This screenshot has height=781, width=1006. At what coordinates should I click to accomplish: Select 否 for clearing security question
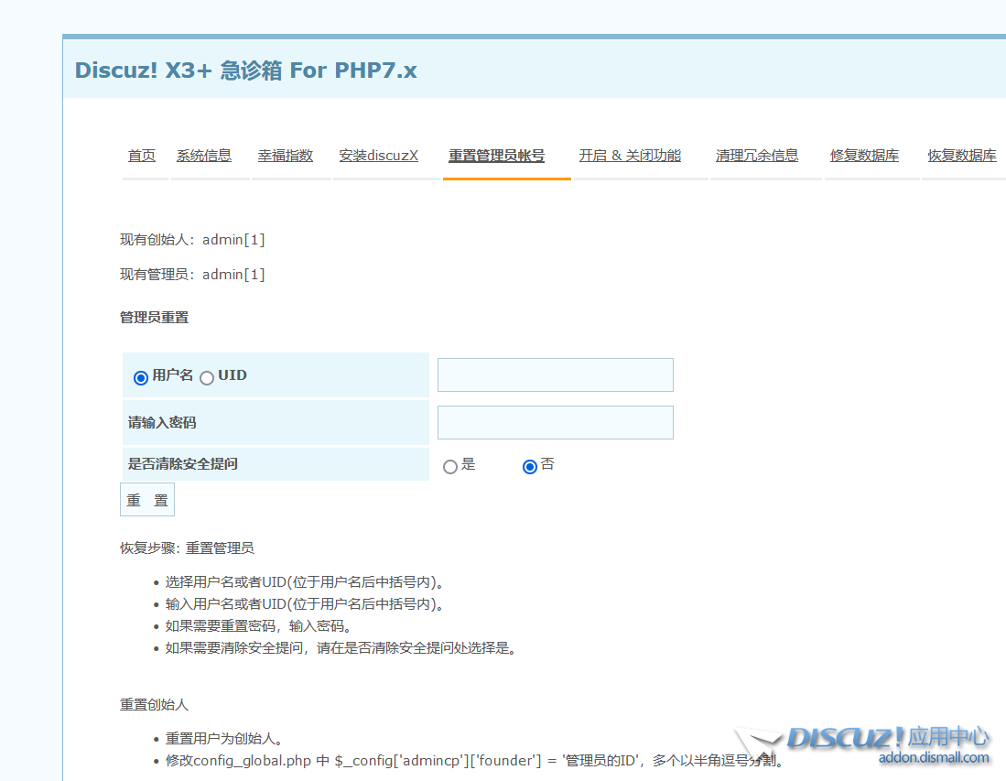[x=529, y=467]
